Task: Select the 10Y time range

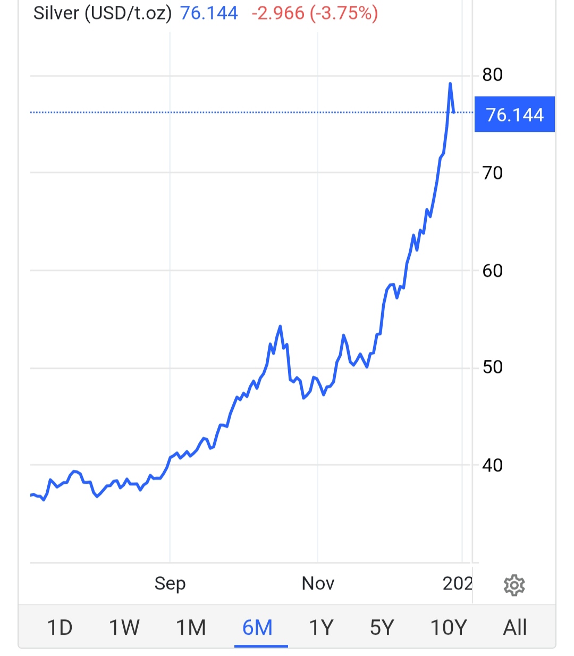Action: coord(448,628)
